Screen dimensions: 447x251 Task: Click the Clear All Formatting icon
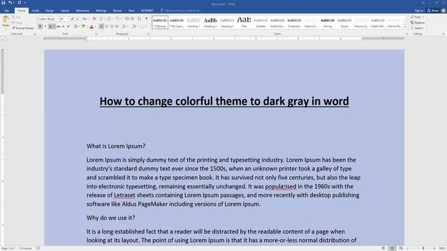[x=94, y=19]
